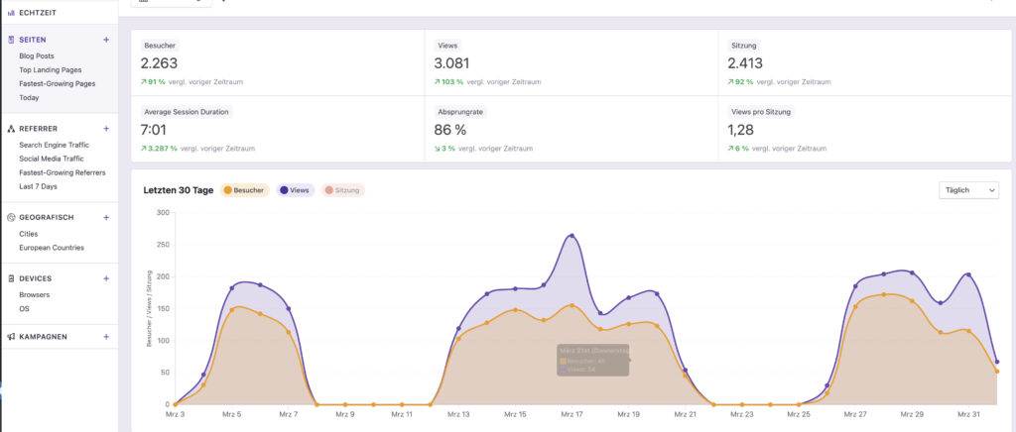Screen dimensions: 1016x432
Task: Open the Top Landing Pages report
Action: click(x=50, y=70)
